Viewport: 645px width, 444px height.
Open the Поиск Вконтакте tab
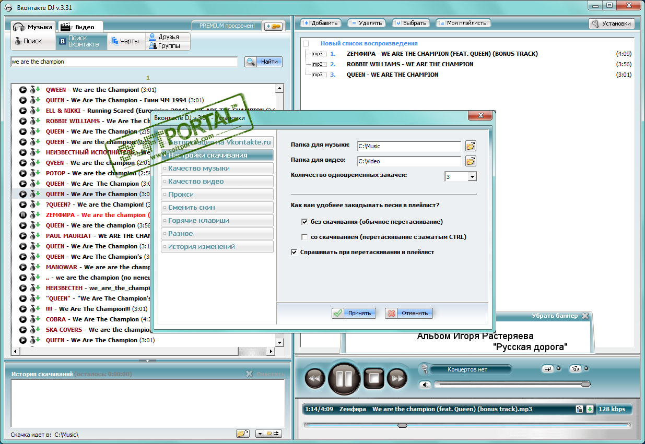tap(81, 41)
